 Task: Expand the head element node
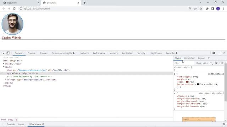(4, 64)
